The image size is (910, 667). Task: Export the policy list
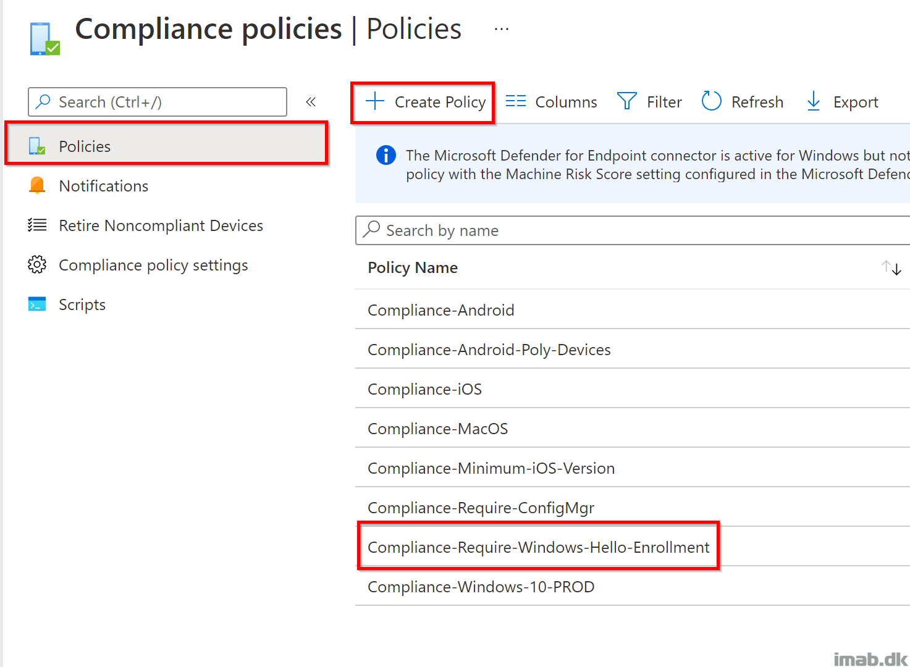click(x=843, y=102)
